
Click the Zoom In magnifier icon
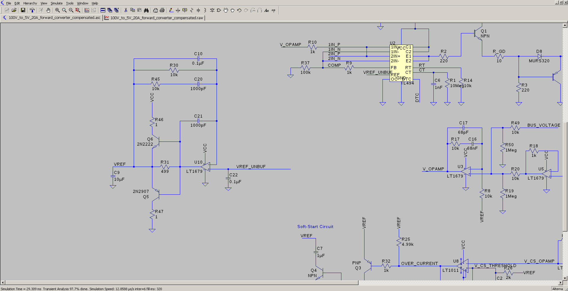pyautogui.click(x=57, y=10)
